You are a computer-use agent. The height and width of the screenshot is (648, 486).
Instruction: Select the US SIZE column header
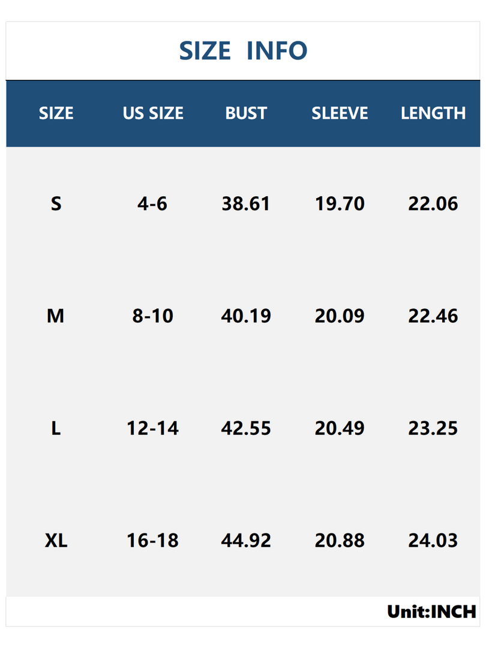pos(153,113)
